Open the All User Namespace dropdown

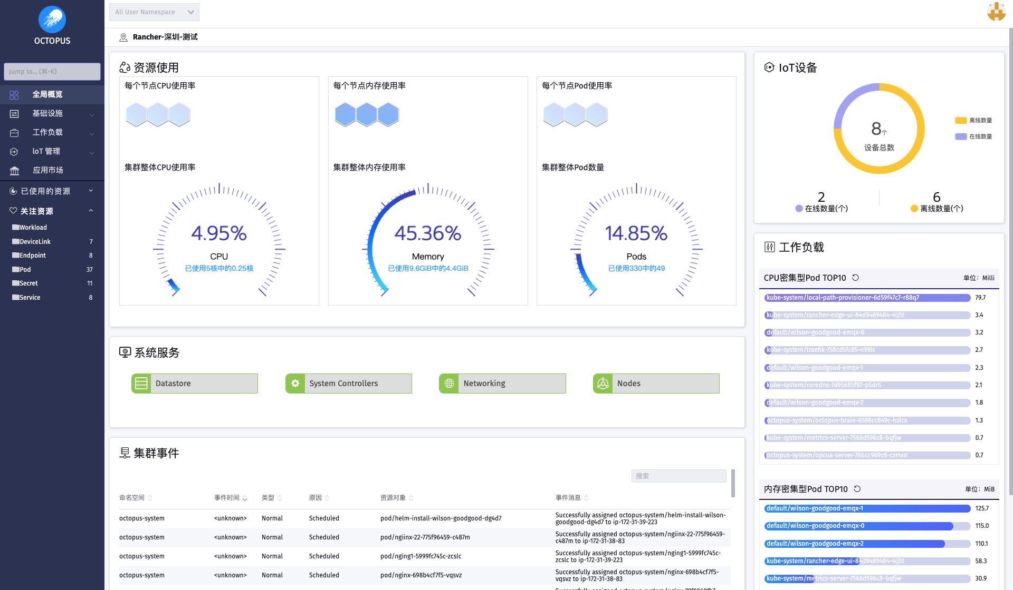pyautogui.click(x=154, y=12)
